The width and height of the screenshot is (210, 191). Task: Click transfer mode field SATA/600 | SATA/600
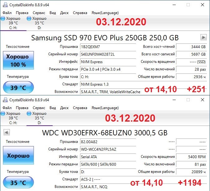pyautogui.click(x=108, y=164)
